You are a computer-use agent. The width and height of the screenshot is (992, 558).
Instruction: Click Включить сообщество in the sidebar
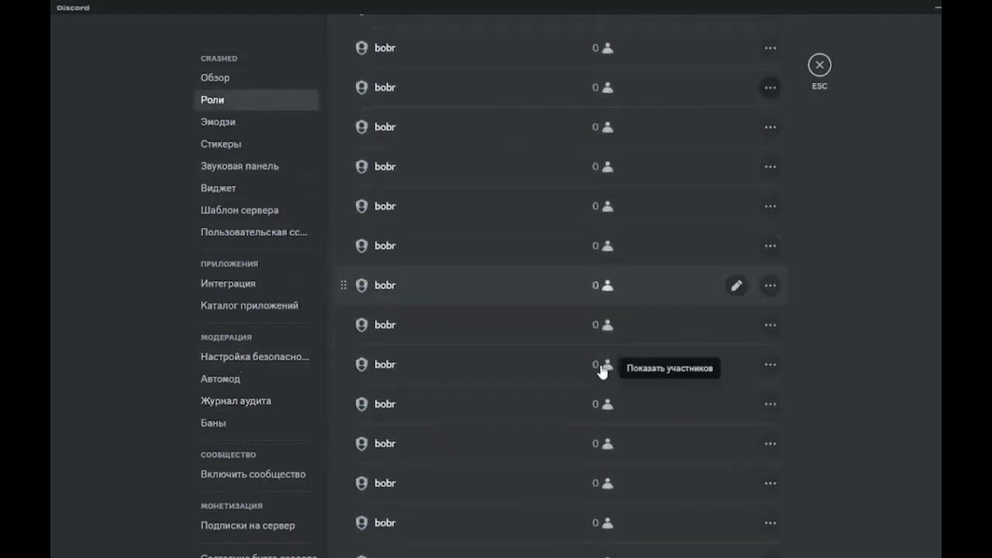(x=253, y=474)
